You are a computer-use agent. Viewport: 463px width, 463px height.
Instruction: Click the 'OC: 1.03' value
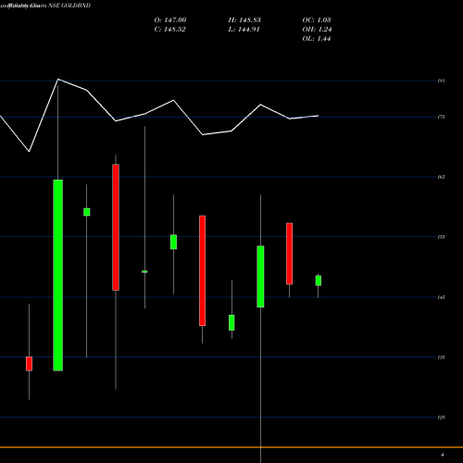(x=317, y=20)
